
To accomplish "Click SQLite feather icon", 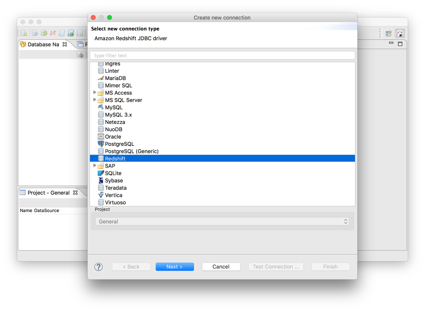I will (x=101, y=173).
